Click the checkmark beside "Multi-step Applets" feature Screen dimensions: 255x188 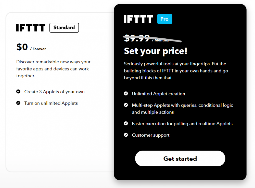coord(126,105)
